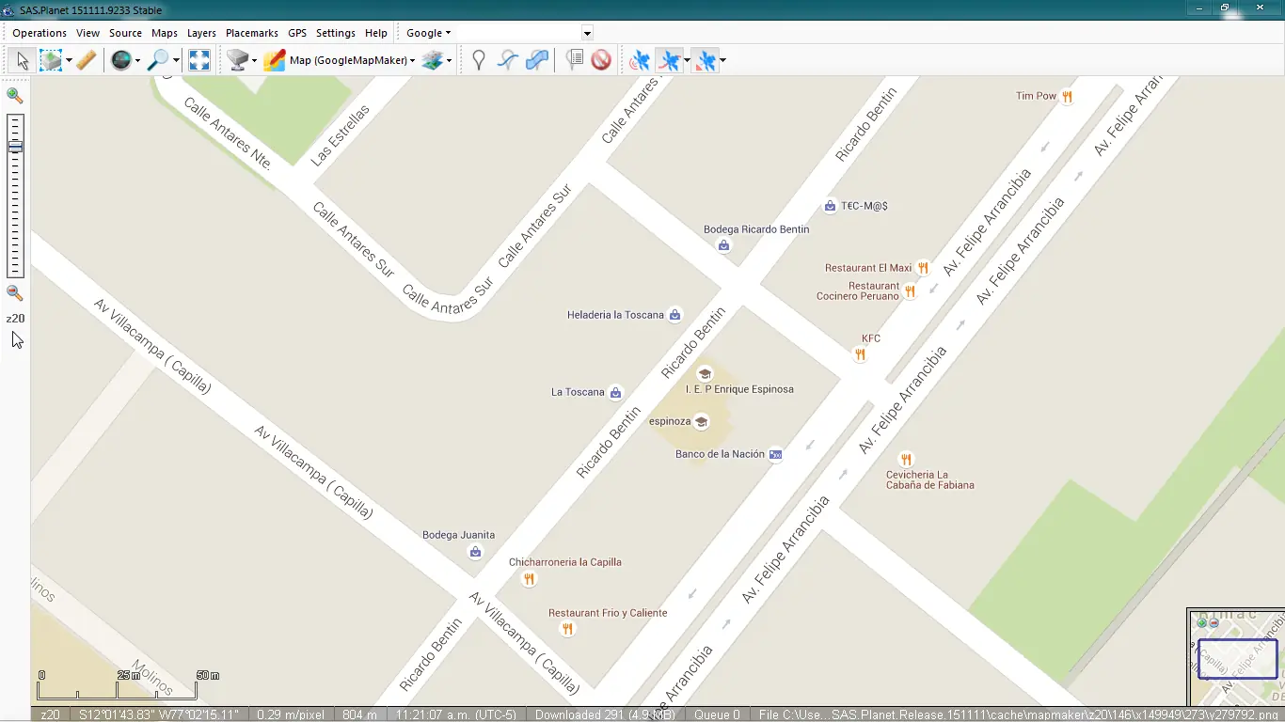The width and height of the screenshot is (1285, 722).
Task: Open the Settings menu
Action: tap(336, 33)
